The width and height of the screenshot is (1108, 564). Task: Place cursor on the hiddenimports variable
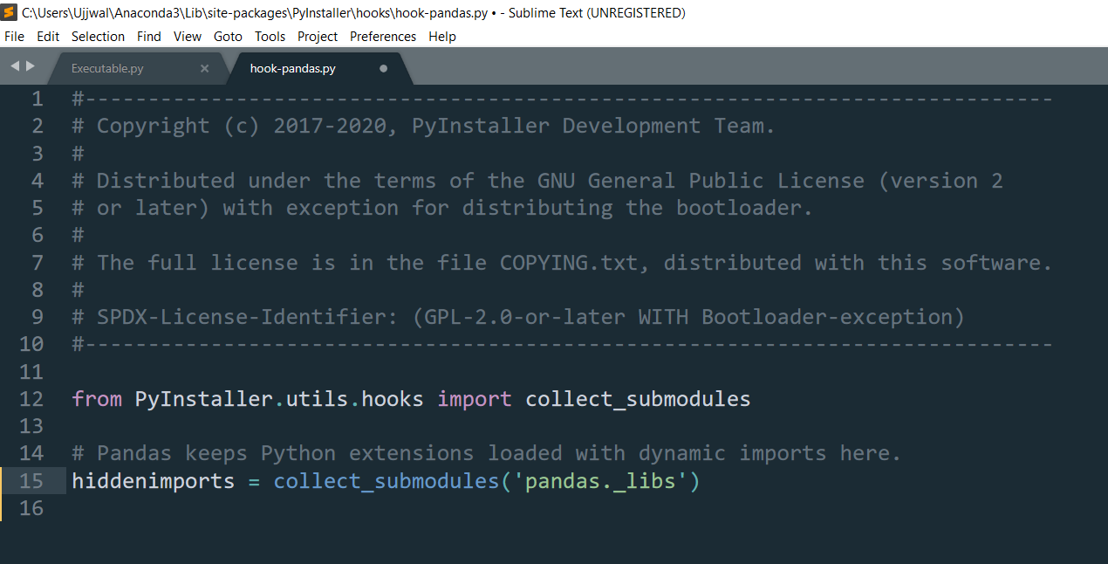pyautogui.click(x=153, y=481)
